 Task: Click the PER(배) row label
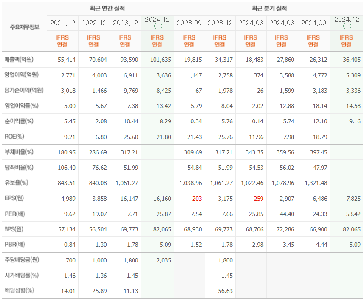click(14, 214)
